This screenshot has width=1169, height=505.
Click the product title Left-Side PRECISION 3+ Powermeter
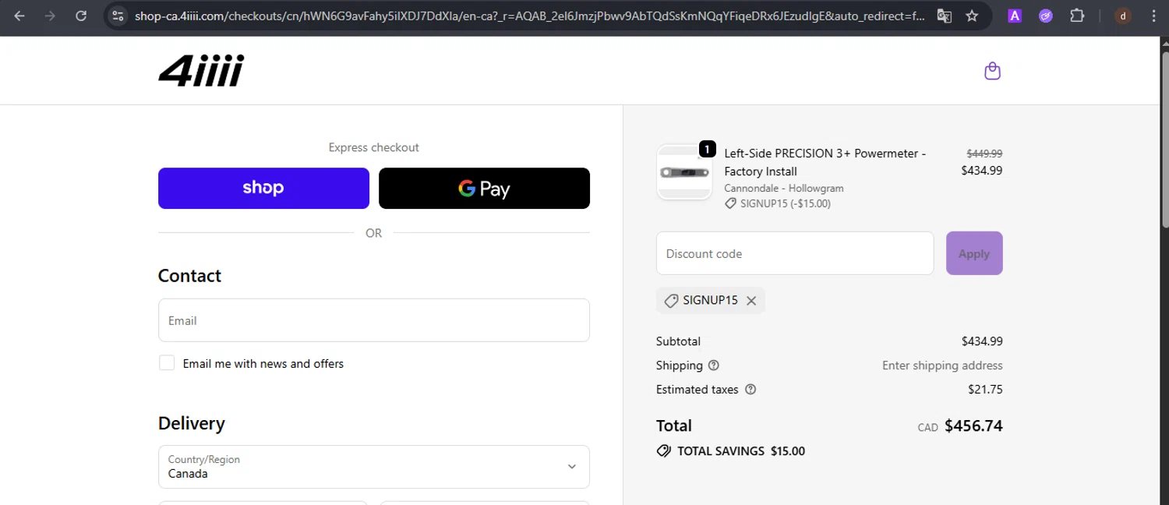(825, 162)
